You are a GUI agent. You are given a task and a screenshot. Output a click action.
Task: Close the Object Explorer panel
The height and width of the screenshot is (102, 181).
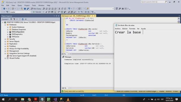(59, 16)
